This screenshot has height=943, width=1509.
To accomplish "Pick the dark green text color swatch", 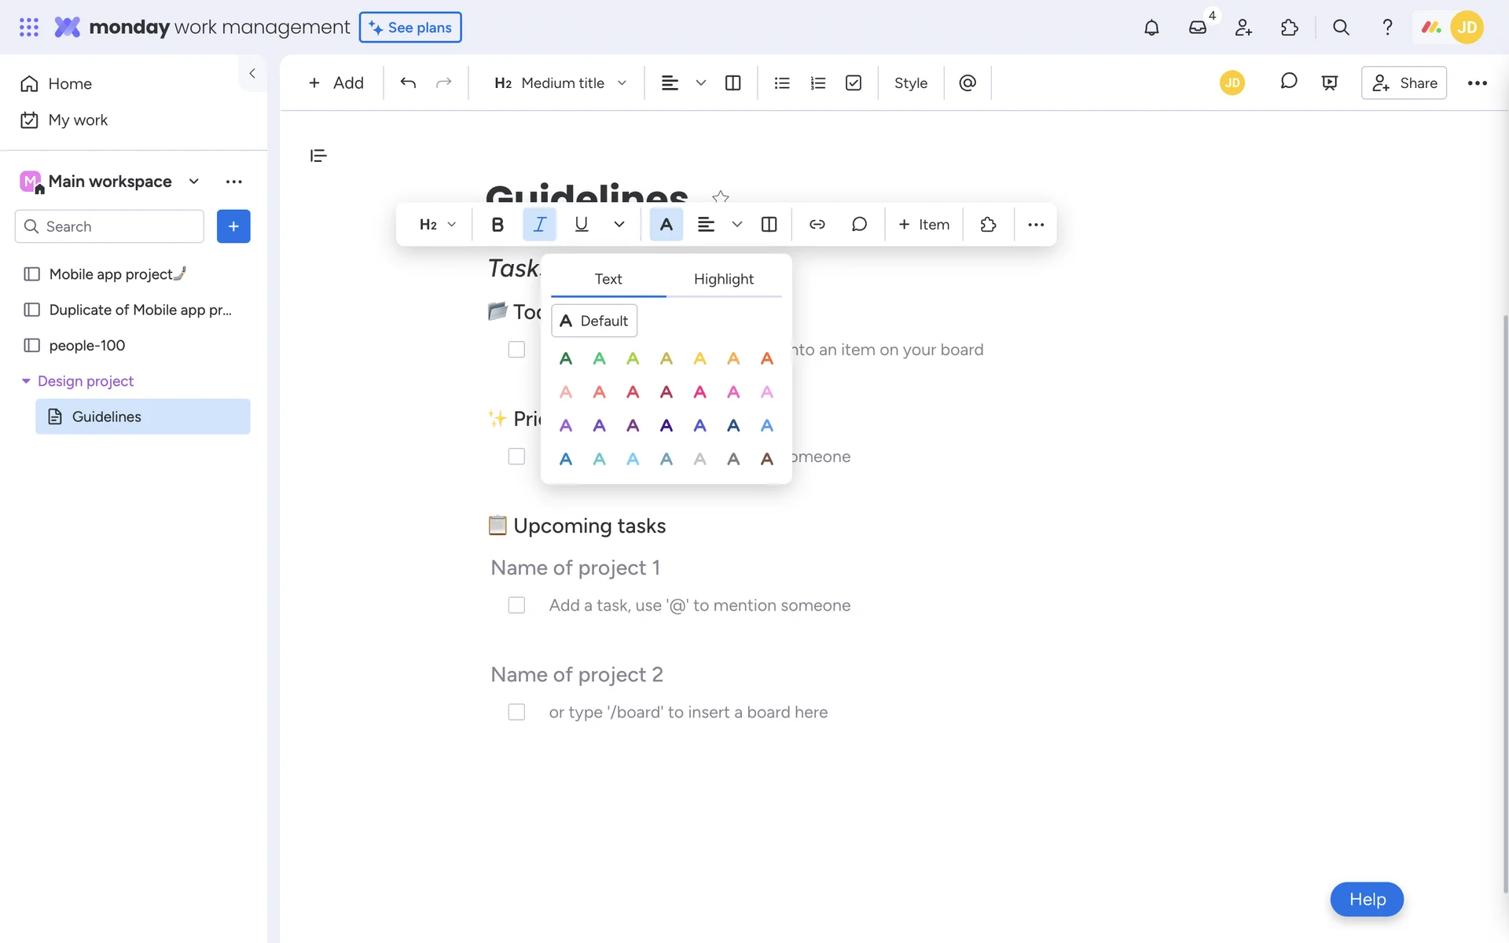I will click(x=565, y=359).
